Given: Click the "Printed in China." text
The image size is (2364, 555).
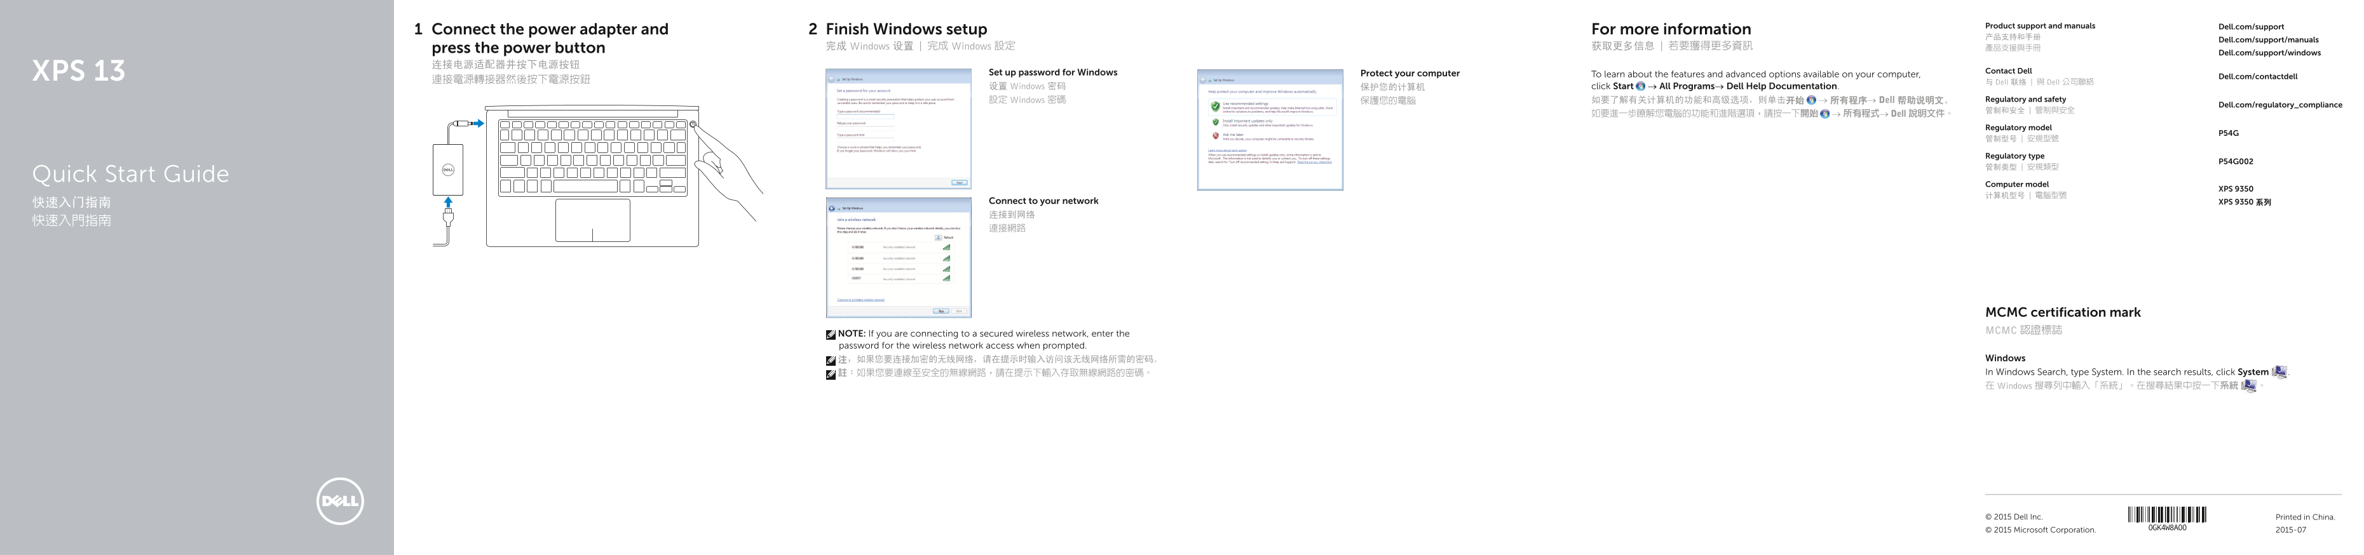Looking at the screenshot, I should 2304,518.
